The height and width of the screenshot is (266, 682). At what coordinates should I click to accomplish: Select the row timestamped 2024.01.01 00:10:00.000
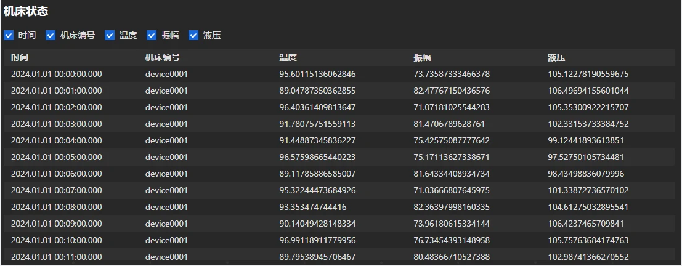57,241
